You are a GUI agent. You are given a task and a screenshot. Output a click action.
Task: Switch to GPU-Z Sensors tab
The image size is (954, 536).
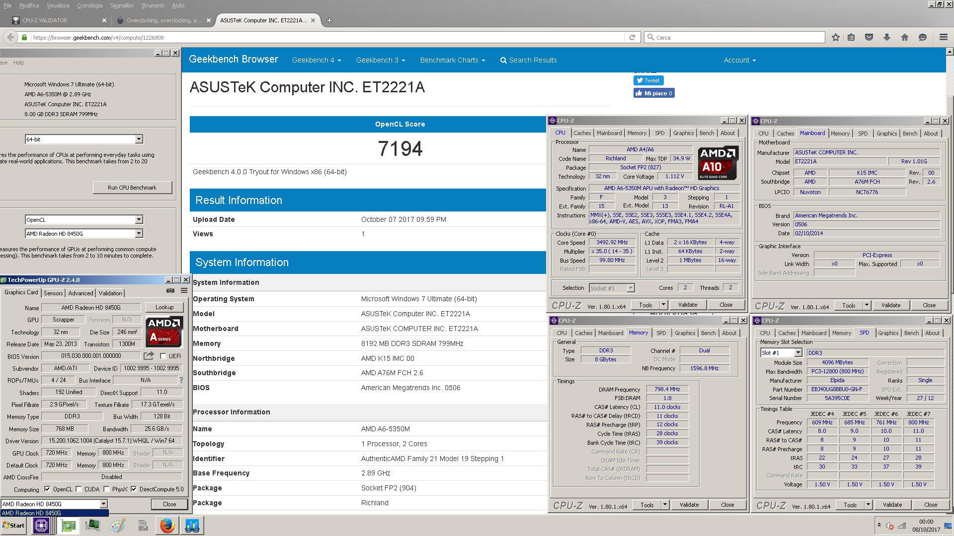pyautogui.click(x=53, y=293)
